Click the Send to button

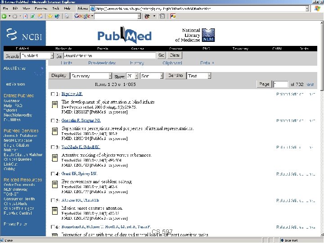click(x=175, y=76)
